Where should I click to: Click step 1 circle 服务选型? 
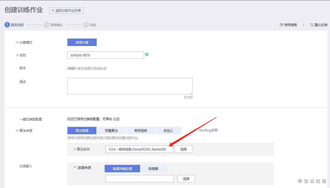(x=7, y=25)
